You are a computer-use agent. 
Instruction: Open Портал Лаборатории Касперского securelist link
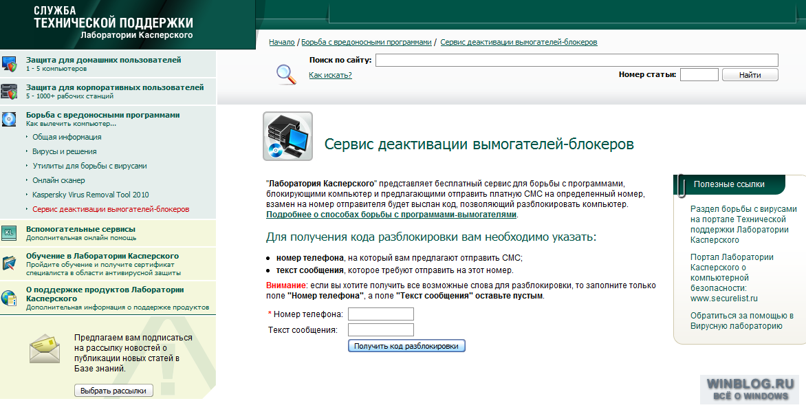(x=732, y=278)
